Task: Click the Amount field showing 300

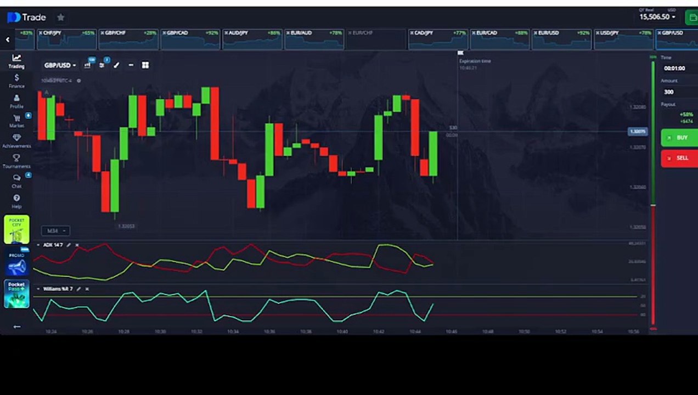Action: [678, 92]
